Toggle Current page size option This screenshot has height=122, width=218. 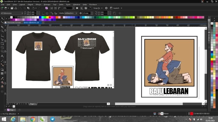point(56,13)
